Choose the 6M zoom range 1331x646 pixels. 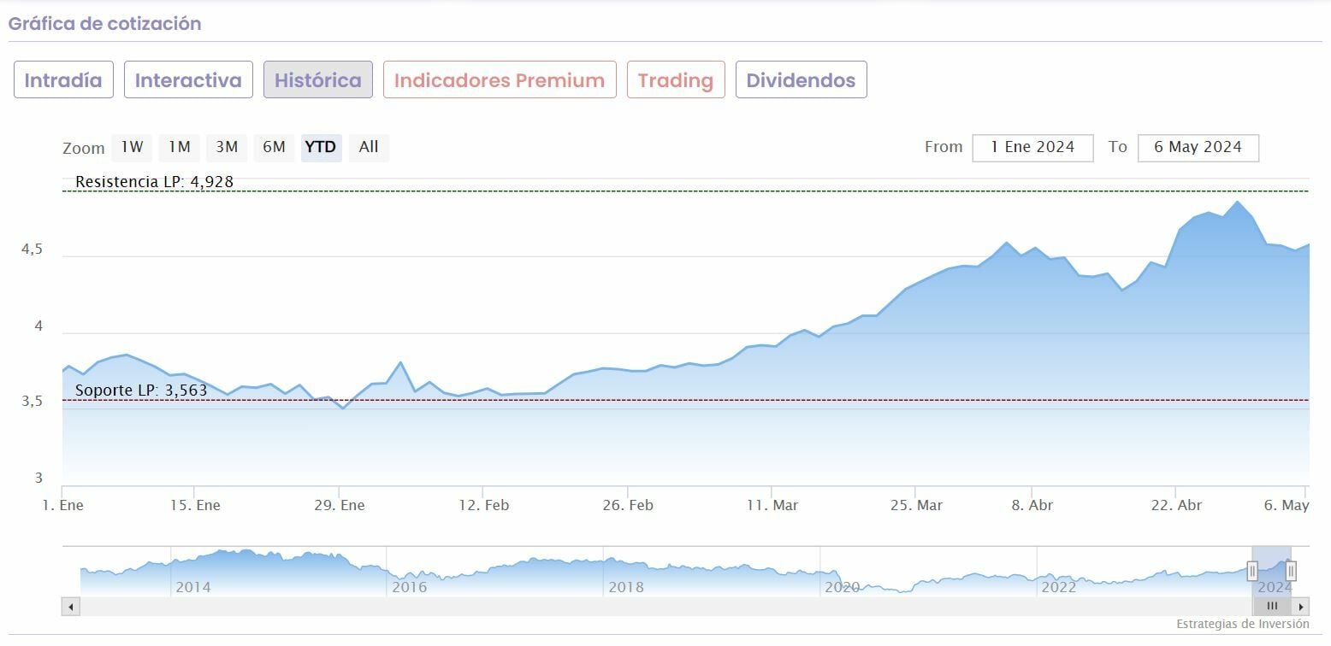(x=274, y=147)
